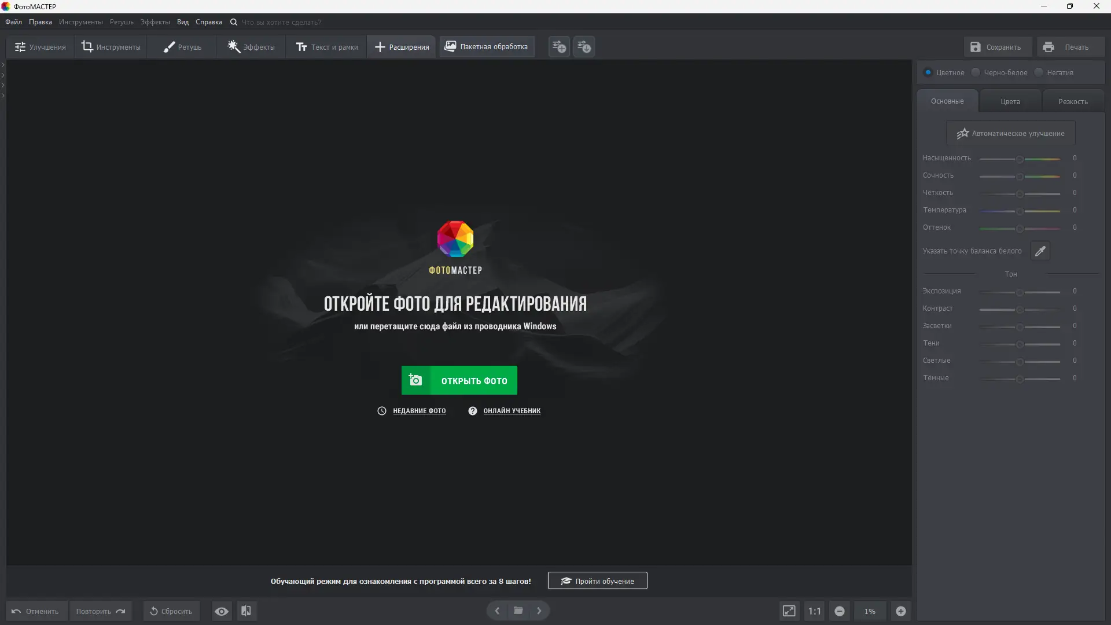Switch to the Резкость tab
The width and height of the screenshot is (1111, 625).
click(1073, 101)
